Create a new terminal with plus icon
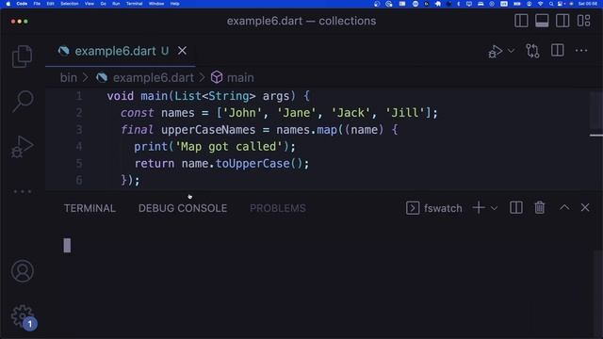This screenshot has height=339, width=603. [x=479, y=207]
